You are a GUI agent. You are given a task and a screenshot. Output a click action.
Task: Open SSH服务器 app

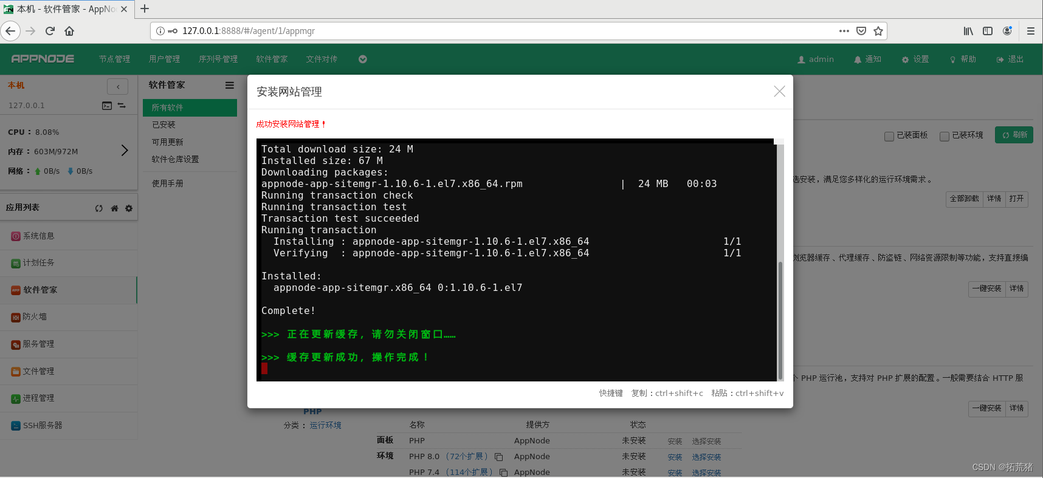click(x=69, y=426)
